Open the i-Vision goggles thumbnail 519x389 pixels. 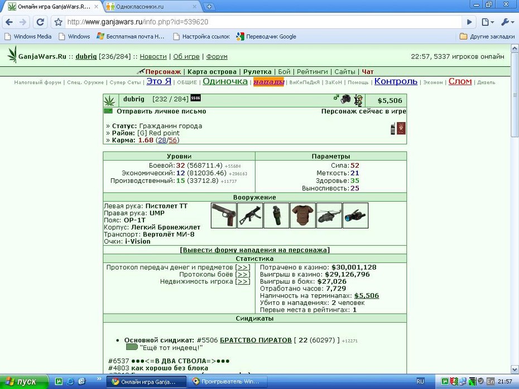tap(355, 216)
